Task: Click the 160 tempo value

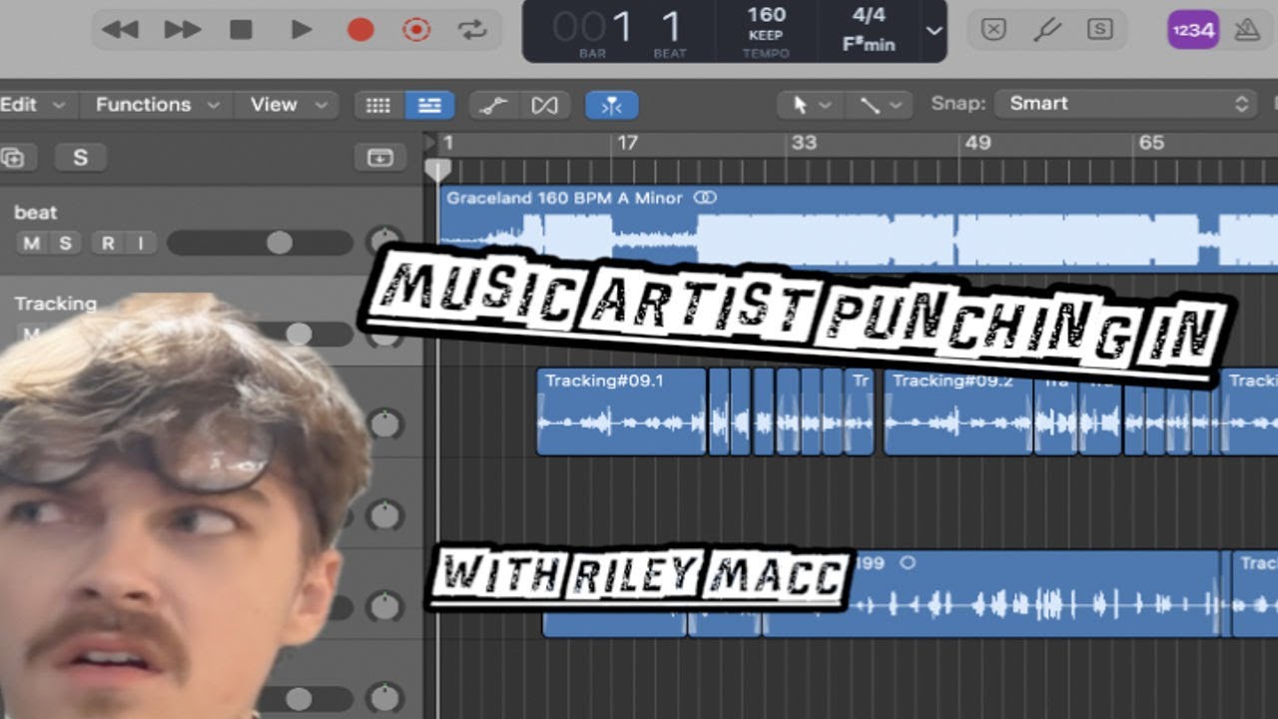Action: click(766, 15)
